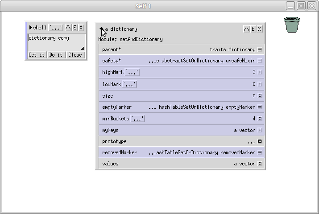Dismiss dictionary outliner with X button
The image size is (319, 214).
coord(259,29)
